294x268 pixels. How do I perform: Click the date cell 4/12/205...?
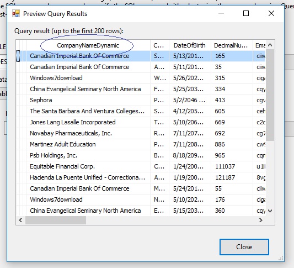(190, 111)
